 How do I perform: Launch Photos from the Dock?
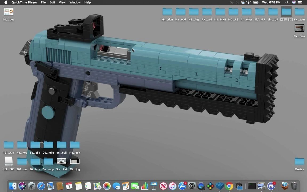pyautogui.click(x=107, y=186)
